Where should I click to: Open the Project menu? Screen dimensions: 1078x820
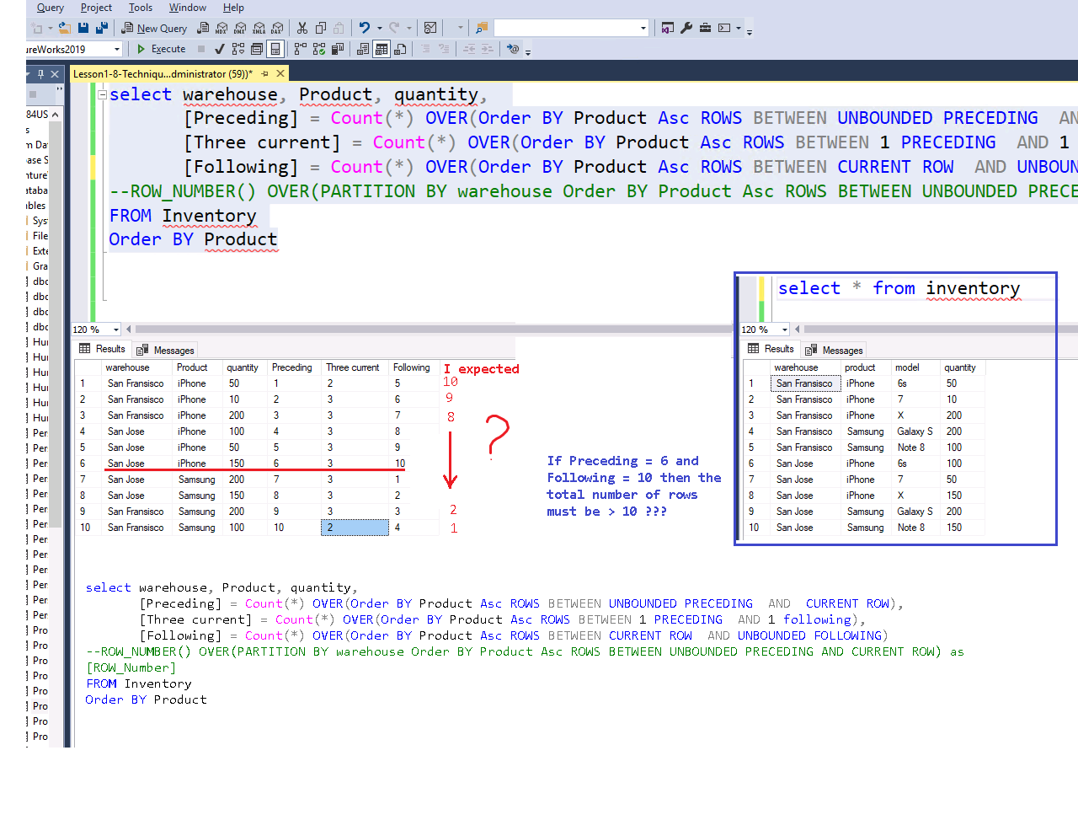tap(96, 8)
